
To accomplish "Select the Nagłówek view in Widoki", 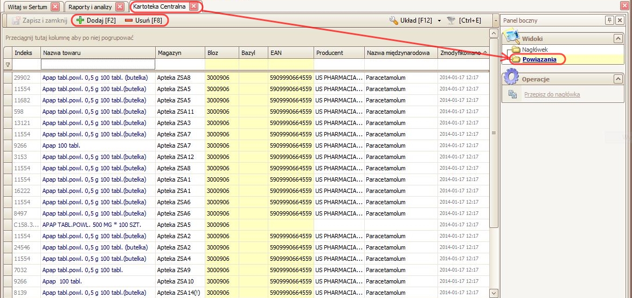I will point(534,50).
